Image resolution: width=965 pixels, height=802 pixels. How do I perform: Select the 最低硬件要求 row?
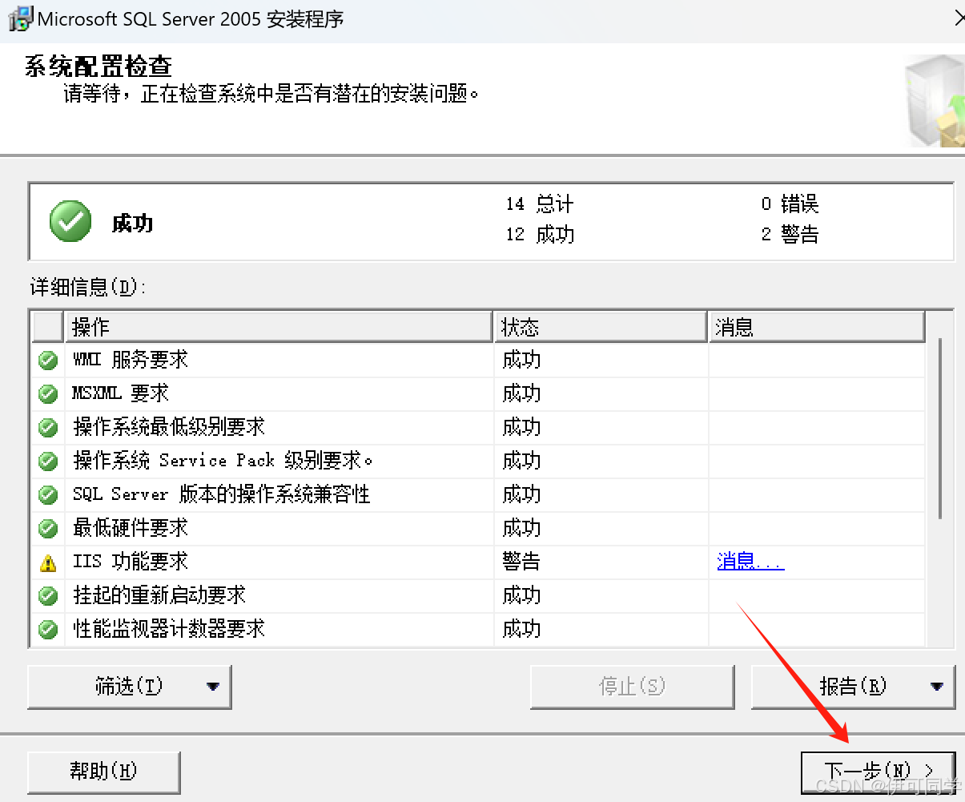478,529
